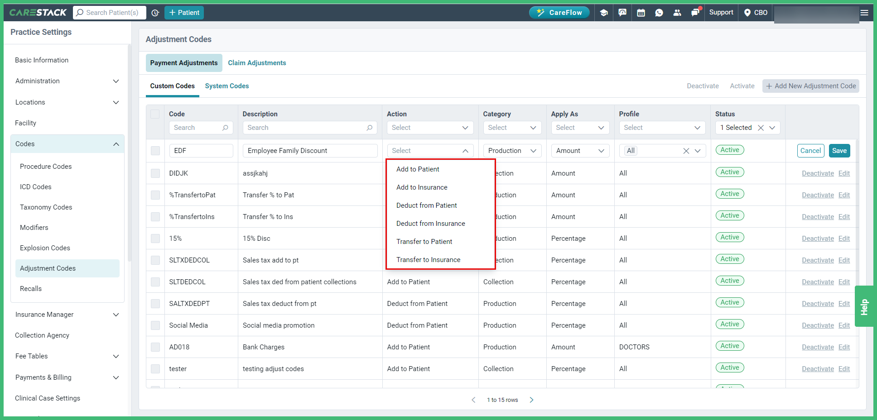Click the Save button on the EDF row
This screenshot has width=877, height=420.
point(839,150)
